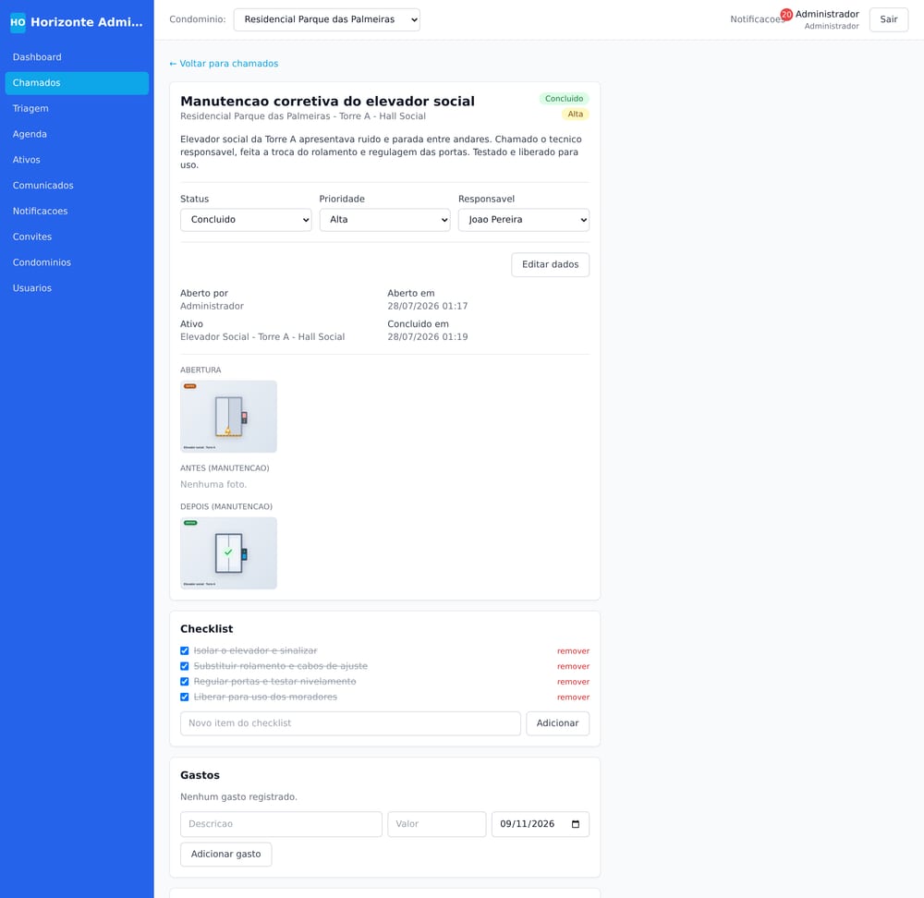Open the Ativos sidebar section
The width and height of the screenshot is (924, 898).
pyautogui.click(x=77, y=160)
